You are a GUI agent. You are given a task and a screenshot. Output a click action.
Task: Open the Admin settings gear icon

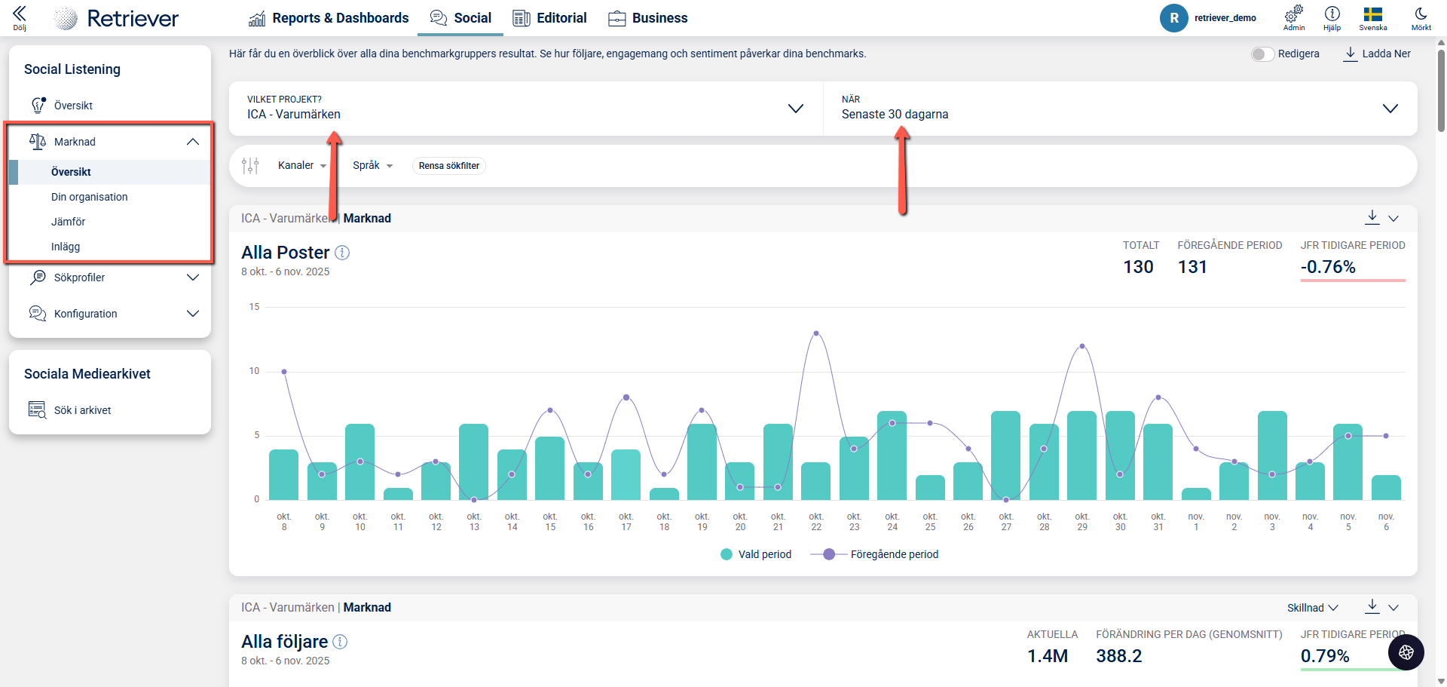1294,17
